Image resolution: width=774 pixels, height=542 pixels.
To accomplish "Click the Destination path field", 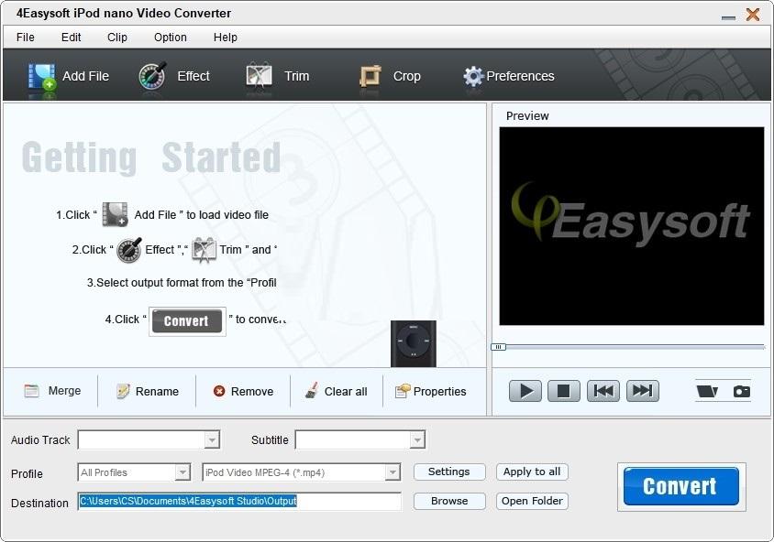I will point(239,502).
